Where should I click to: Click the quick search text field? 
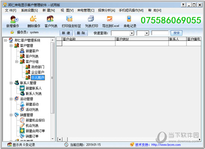160,33
